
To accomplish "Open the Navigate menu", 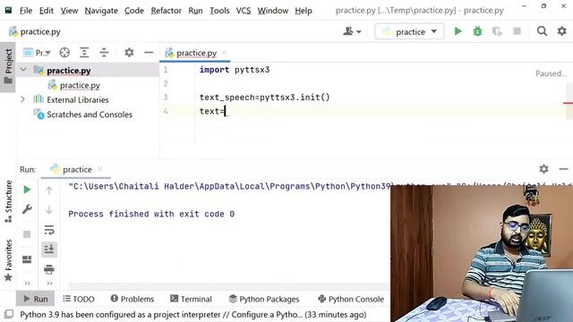I will [x=101, y=11].
